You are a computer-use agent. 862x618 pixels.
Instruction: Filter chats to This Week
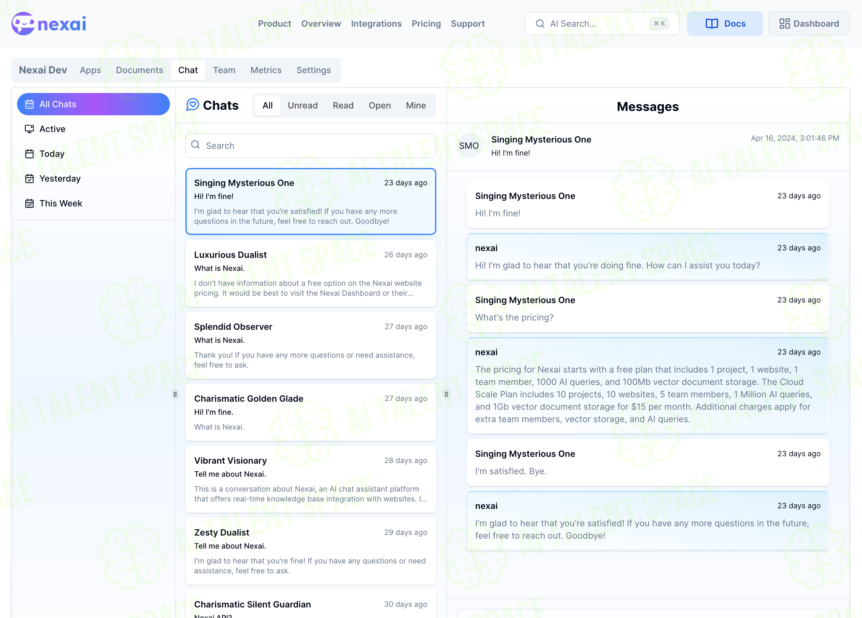coord(93,203)
